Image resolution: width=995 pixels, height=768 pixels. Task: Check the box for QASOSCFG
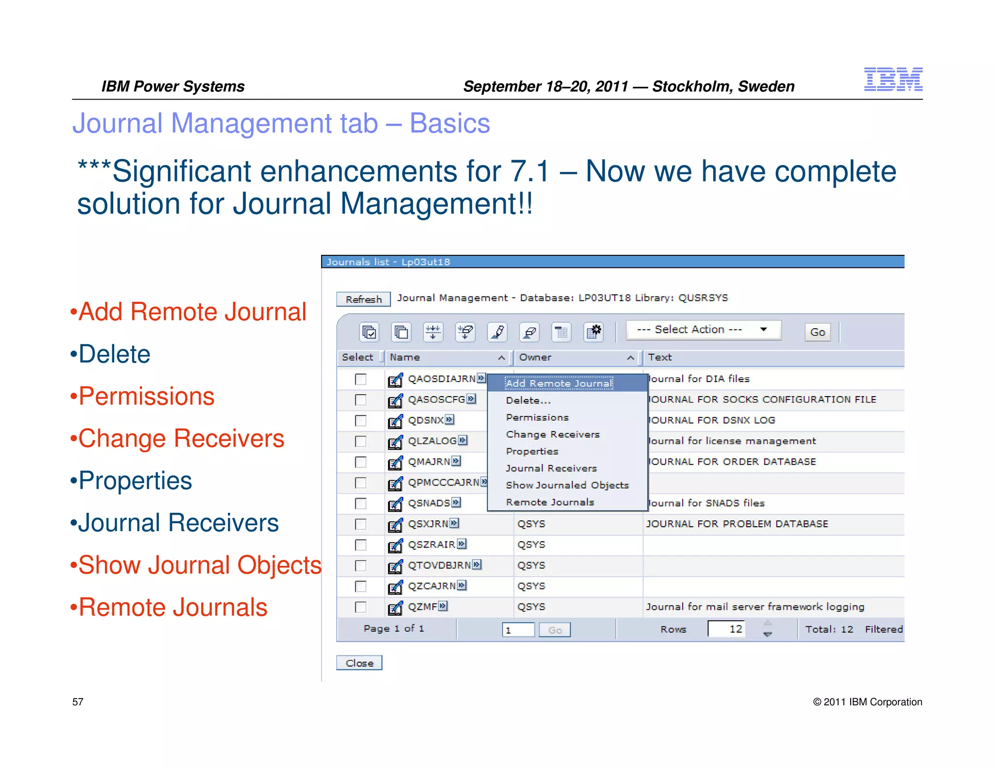click(360, 400)
